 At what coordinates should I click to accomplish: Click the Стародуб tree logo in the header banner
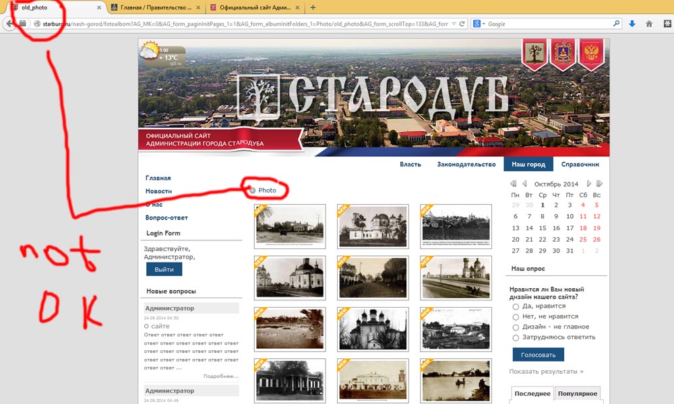259,100
